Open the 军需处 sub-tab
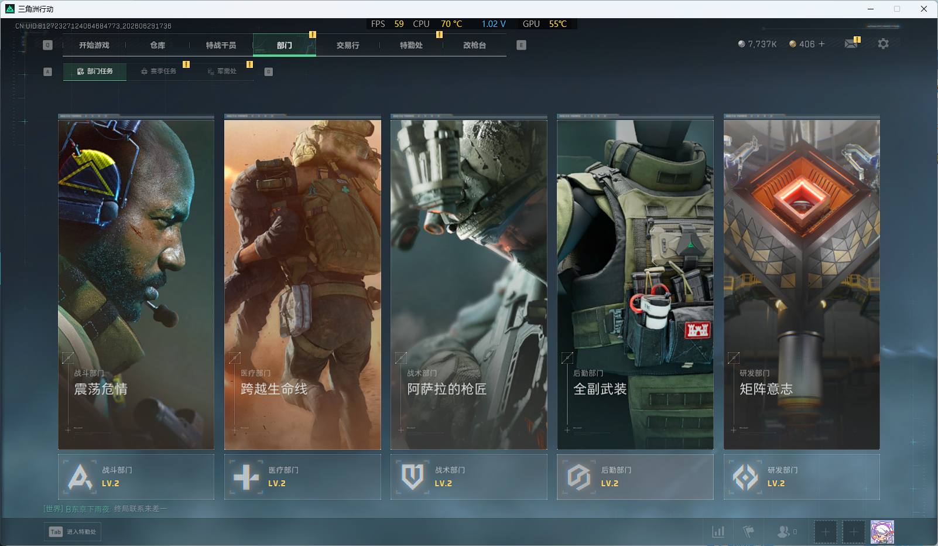 point(222,71)
